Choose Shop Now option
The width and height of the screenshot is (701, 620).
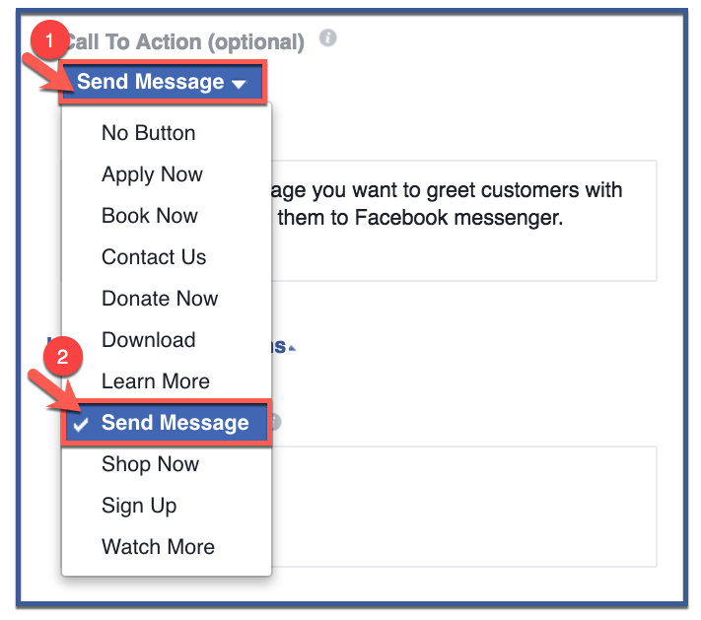click(150, 464)
